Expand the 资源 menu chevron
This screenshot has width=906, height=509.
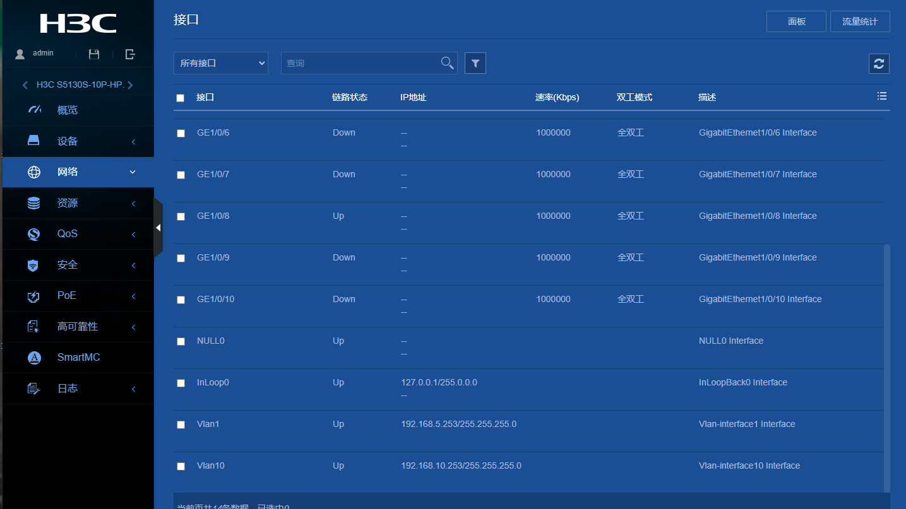[134, 203]
